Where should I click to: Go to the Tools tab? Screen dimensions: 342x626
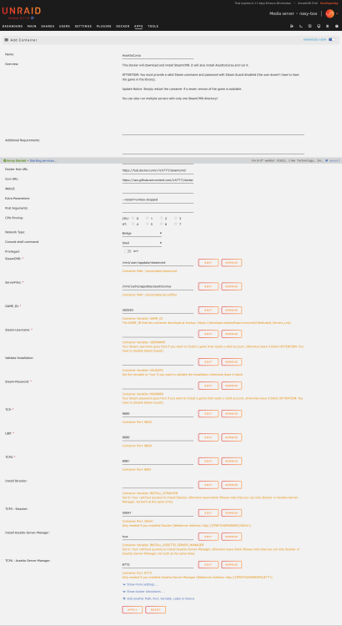coord(153,27)
